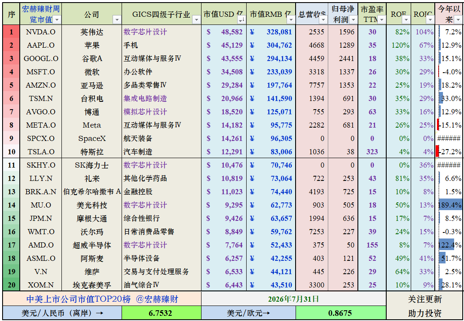Select company cell 博通

pos(92,112)
